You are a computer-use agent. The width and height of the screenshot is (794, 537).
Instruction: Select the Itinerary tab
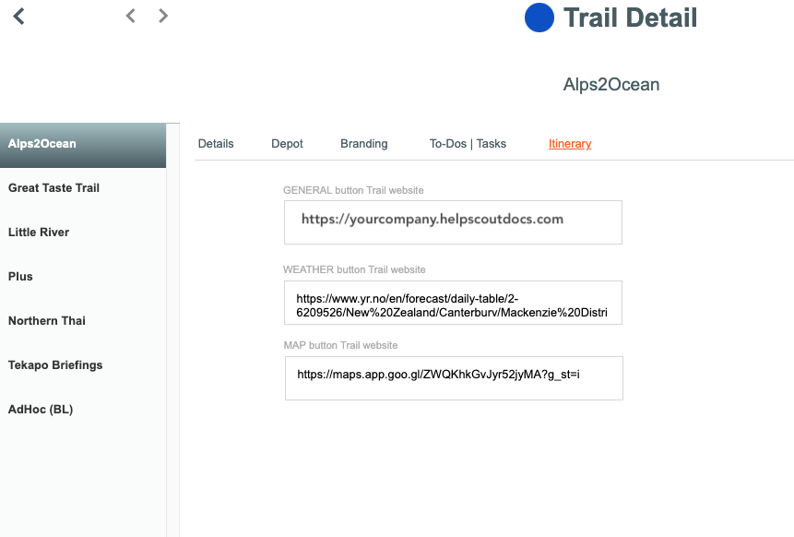pyautogui.click(x=570, y=144)
